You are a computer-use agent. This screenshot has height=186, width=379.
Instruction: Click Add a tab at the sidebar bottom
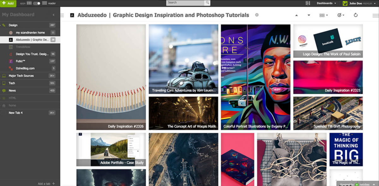click(x=46, y=183)
